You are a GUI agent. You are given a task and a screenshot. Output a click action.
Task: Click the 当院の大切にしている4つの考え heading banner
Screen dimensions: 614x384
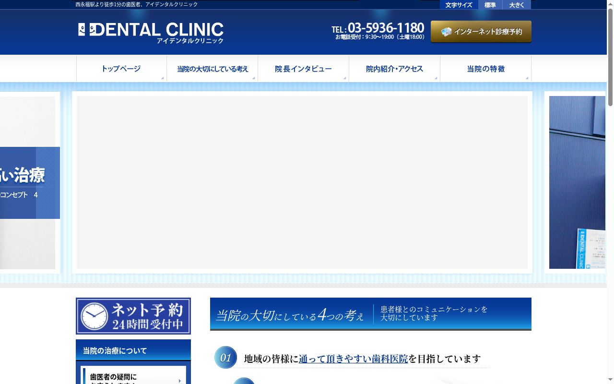[371, 314]
